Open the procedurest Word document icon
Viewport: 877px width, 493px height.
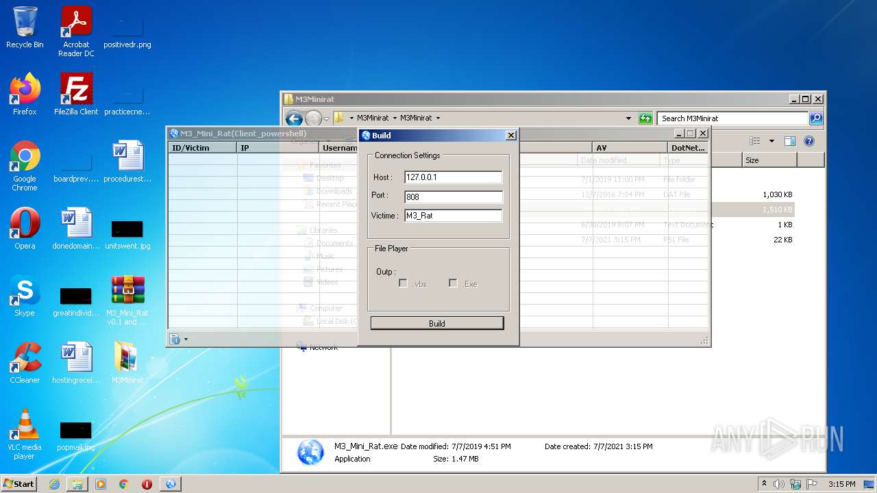(x=127, y=162)
